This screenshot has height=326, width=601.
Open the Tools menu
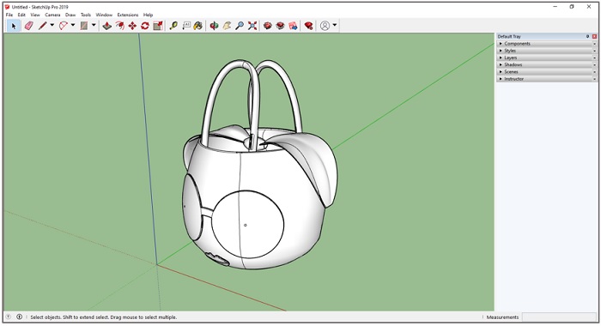86,15
